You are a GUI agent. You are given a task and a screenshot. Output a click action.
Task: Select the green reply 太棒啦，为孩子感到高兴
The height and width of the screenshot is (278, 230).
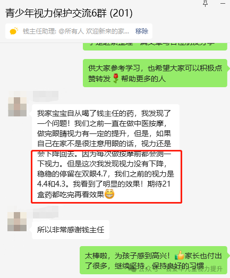tap(154, 260)
